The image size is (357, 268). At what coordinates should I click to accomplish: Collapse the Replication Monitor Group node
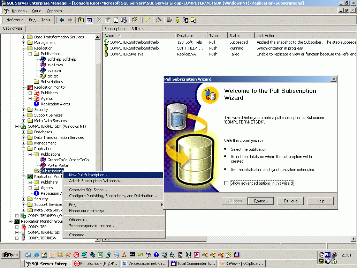coord(10,221)
